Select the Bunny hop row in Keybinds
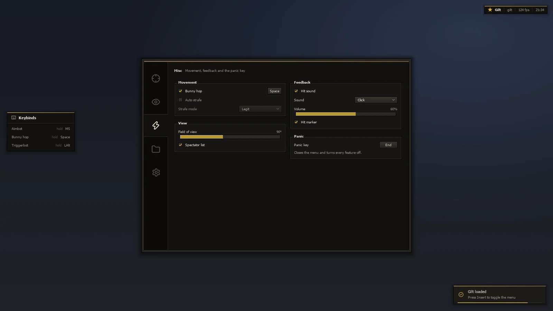Screen dimensions: 553x311 (41, 137)
